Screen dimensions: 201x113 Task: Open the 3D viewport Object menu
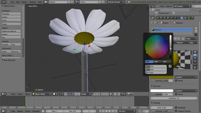tap(28, 94)
